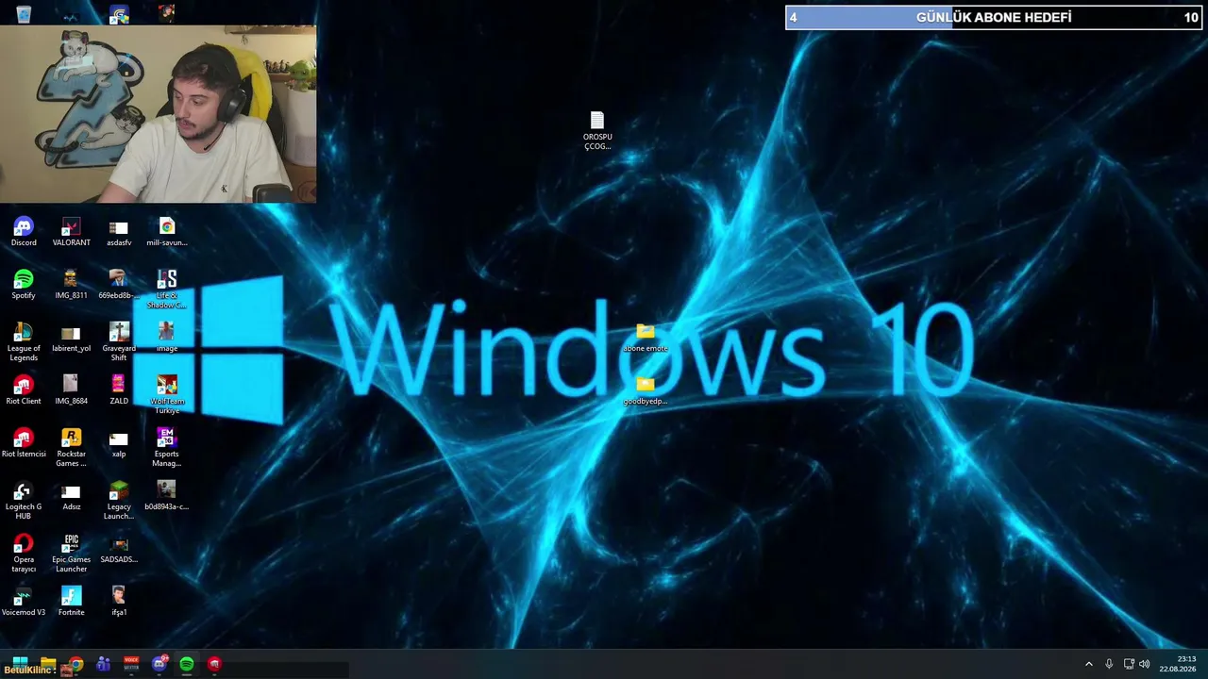Select the IMG_8684 image file
The image size is (1208, 679).
(x=71, y=390)
